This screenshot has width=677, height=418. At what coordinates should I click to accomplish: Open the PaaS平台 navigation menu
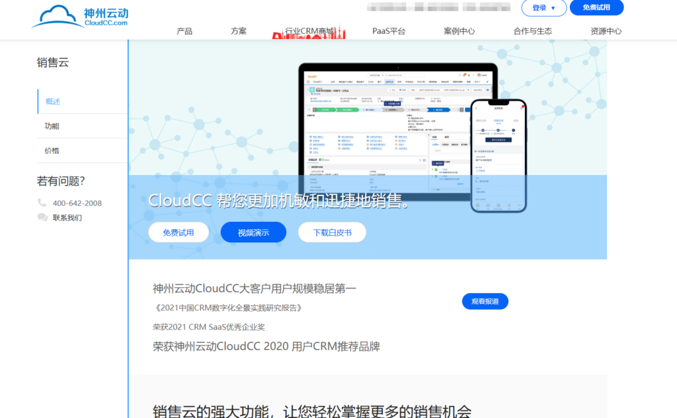click(x=389, y=31)
